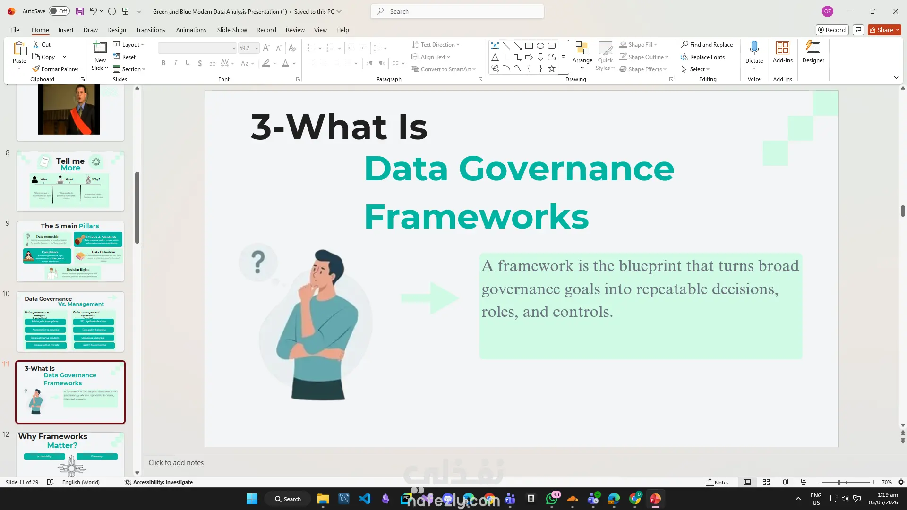Toggle Center text alignment
Viewport: 907px width, 510px height.
click(324, 63)
